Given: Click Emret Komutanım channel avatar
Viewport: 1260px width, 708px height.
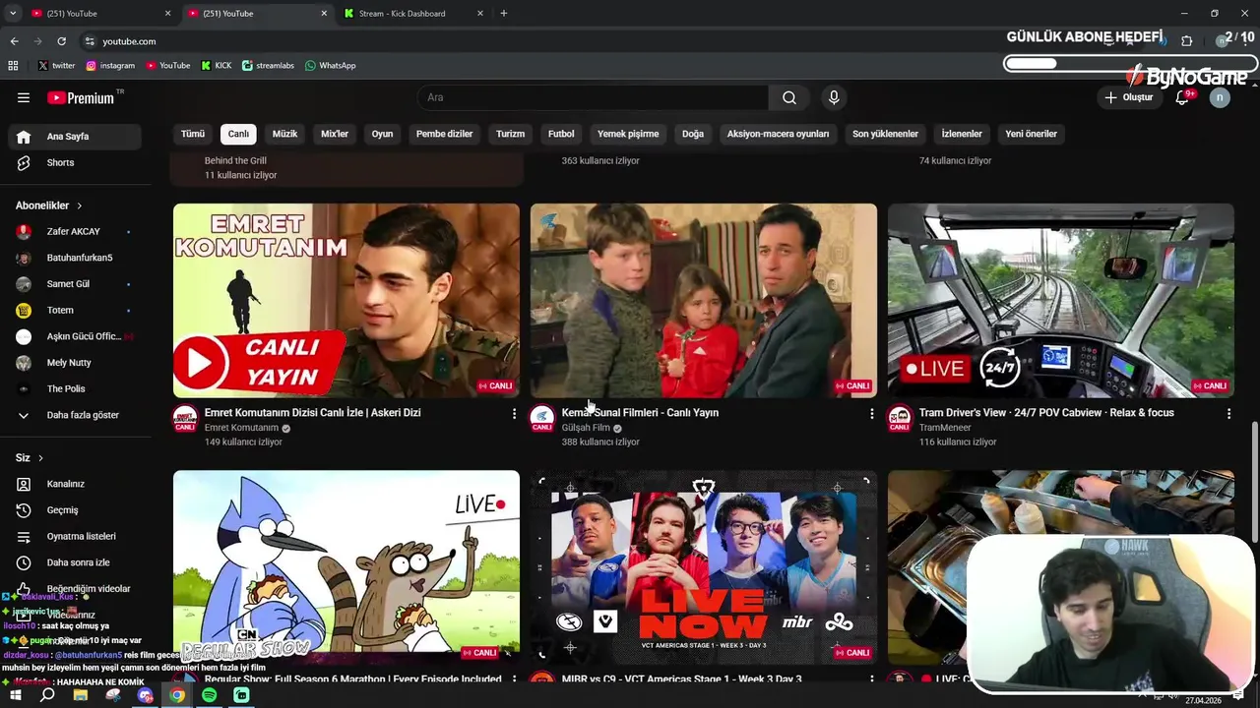Looking at the screenshot, I should (185, 418).
